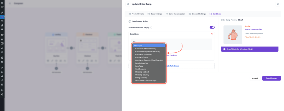Image resolution: width=284 pixels, height=111 pixels.
Task: Click 'This is a variable product.' text
Action: click(x=254, y=33)
